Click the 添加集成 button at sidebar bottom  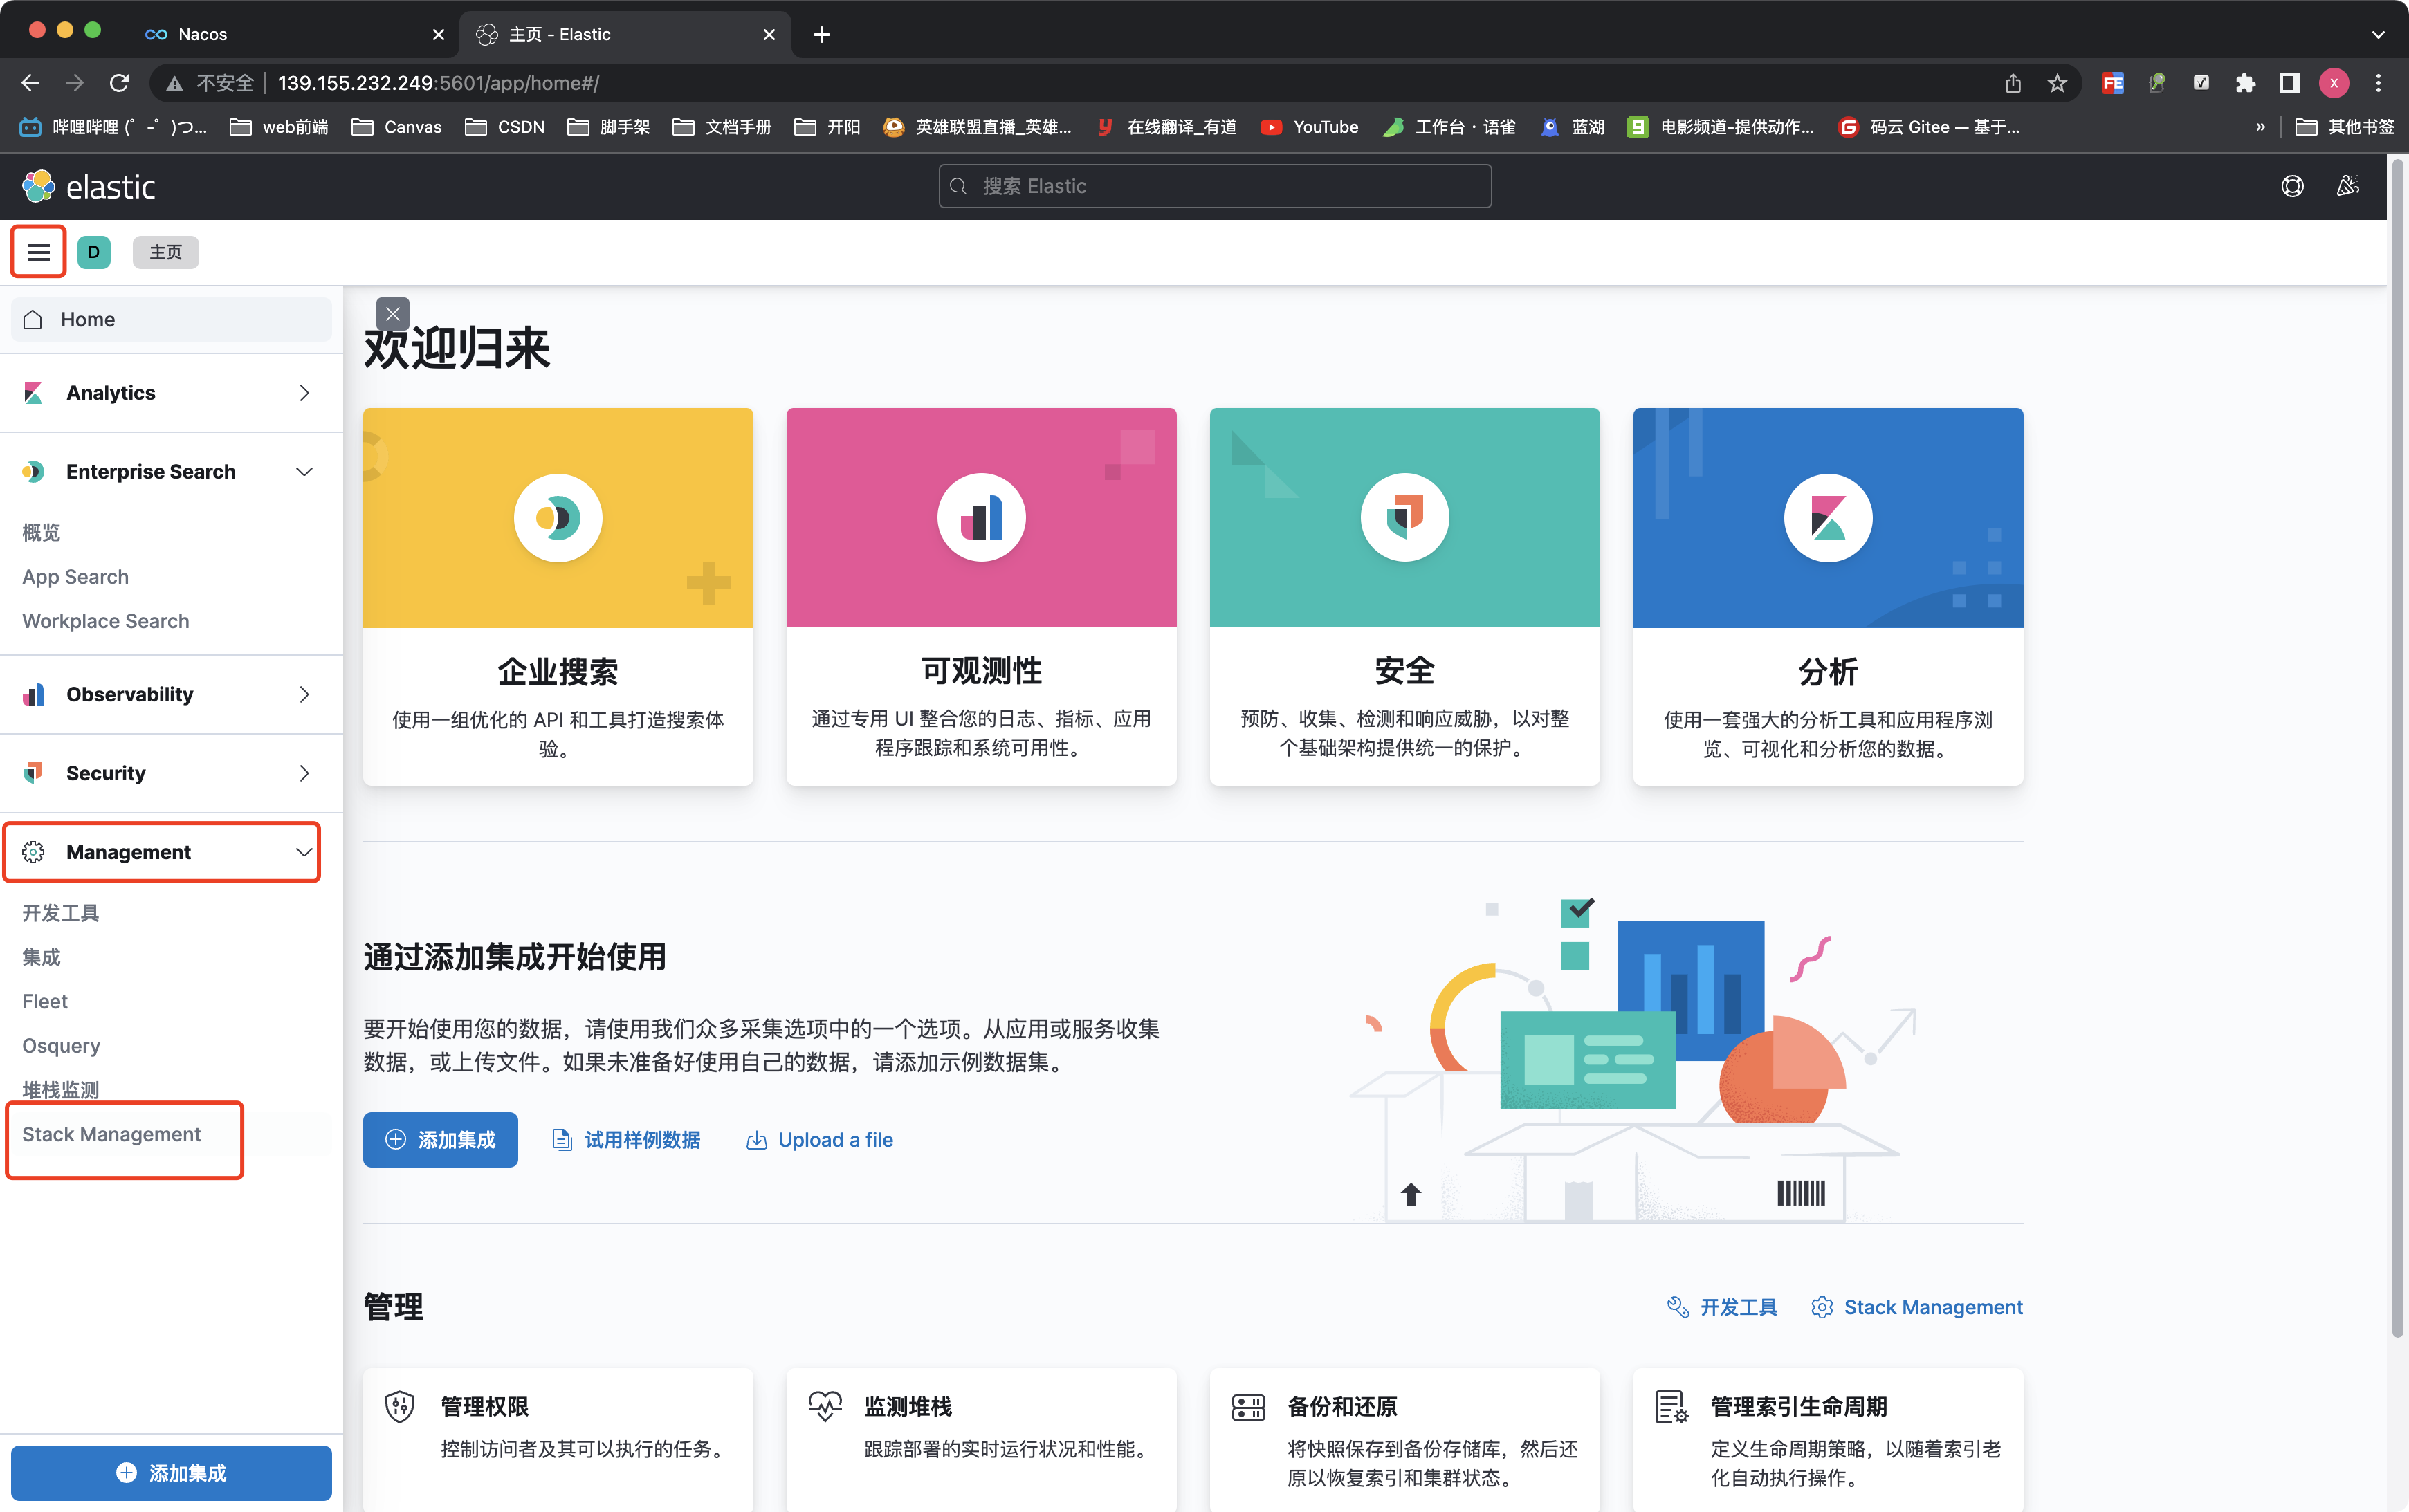coord(172,1473)
